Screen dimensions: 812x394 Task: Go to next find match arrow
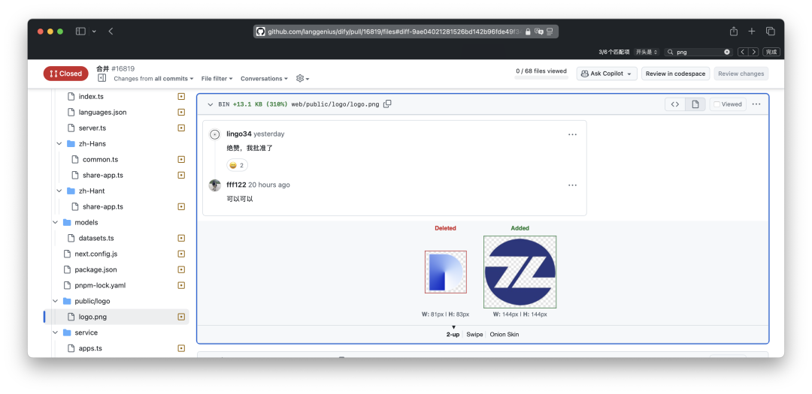click(x=753, y=52)
